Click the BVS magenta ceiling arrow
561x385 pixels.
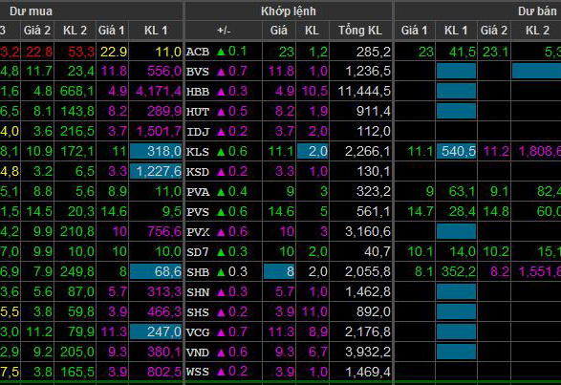pyautogui.click(x=221, y=72)
